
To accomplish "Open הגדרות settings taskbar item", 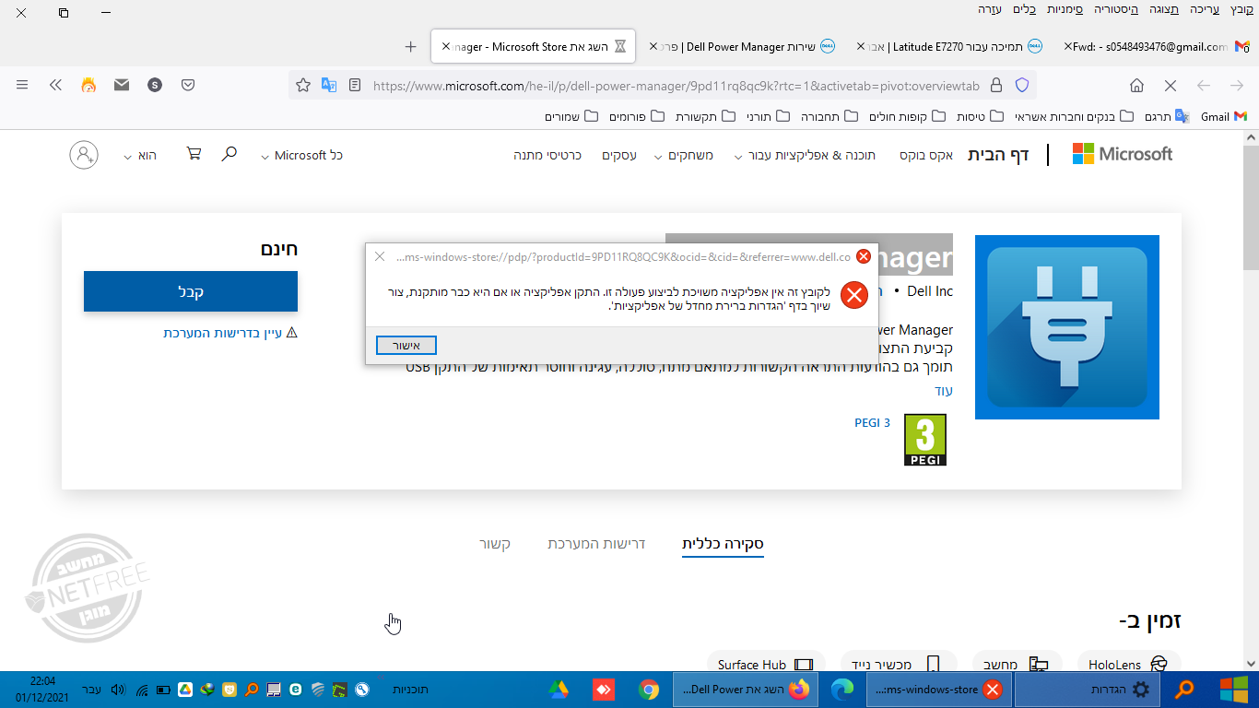I will (1088, 689).
